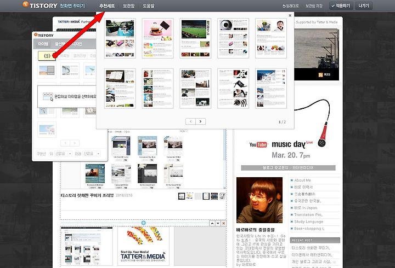395x268 pixels.
Task: Click next arrow in the item panel
Action: pos(75,143)
